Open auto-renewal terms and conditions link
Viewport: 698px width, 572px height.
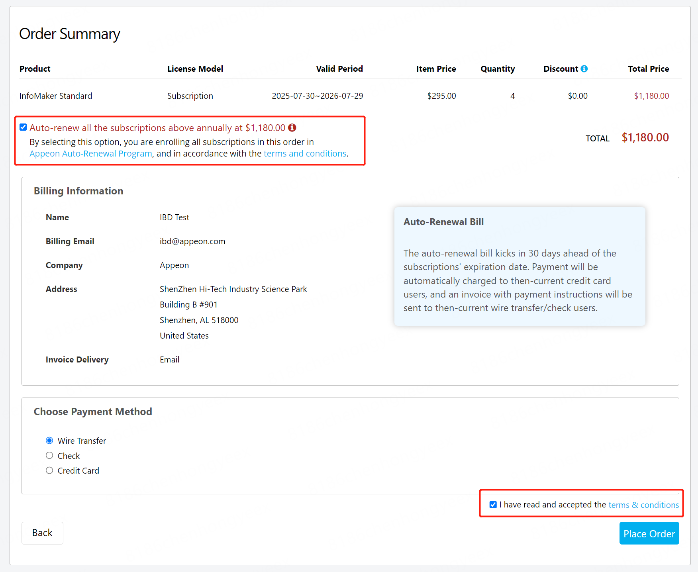(x=305, y=154)
